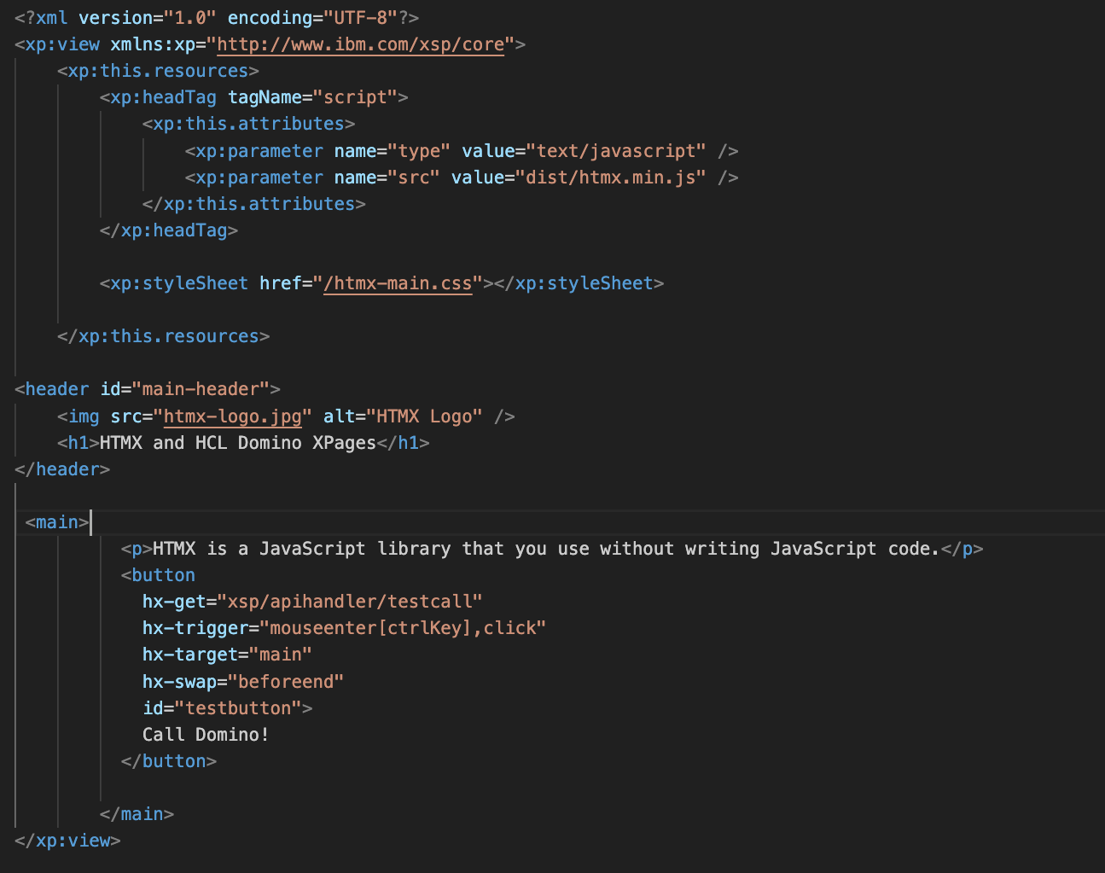Click the Call Domino! button label text

pyautogui.click(x=206, y=735)
